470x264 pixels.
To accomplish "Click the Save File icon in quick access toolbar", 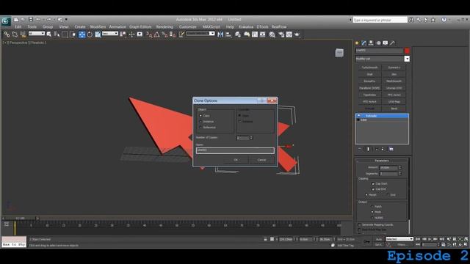I will [x=31, y=20].
